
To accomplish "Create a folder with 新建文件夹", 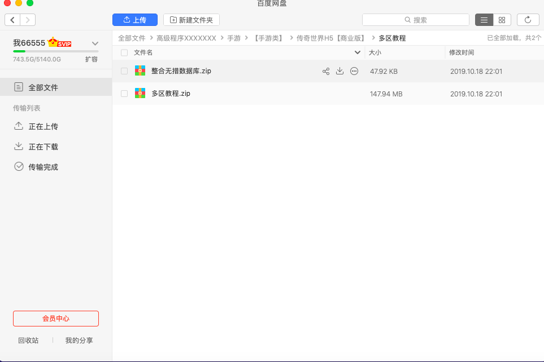I will [x=191, y=20].
